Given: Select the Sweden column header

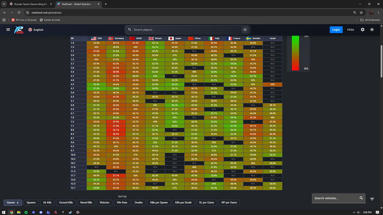Looking at the screenshot, I should tap(253, 38).
